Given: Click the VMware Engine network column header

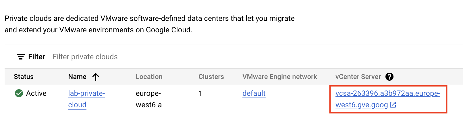Looking at the screenshot, I should [x=280, y=77].
